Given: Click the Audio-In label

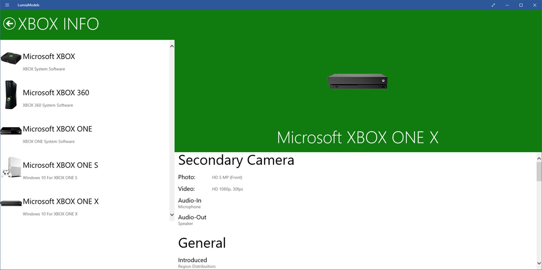Looking at the screenshot, I should pyautogui.click(x=189, y=200).
